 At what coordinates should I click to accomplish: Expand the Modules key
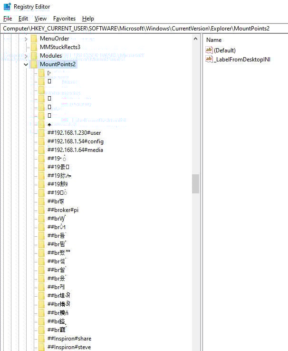26,56
